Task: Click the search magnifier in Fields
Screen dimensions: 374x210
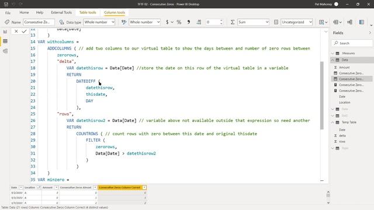Action: pyautogui.click(x=336, y=43)
